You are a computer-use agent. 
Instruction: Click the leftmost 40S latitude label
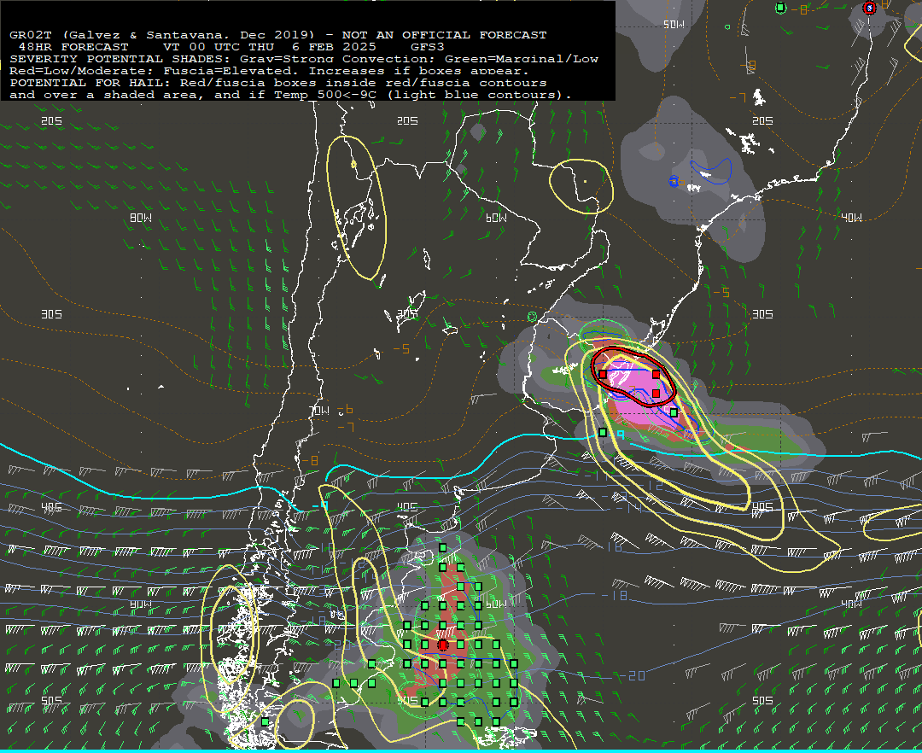point(52,507)
